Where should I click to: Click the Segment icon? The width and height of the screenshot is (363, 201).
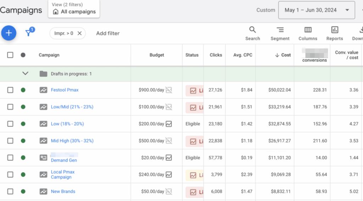click(280, 33)
